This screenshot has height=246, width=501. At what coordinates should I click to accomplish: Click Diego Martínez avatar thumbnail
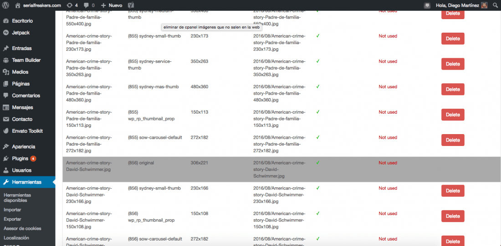tap(485, 5)
